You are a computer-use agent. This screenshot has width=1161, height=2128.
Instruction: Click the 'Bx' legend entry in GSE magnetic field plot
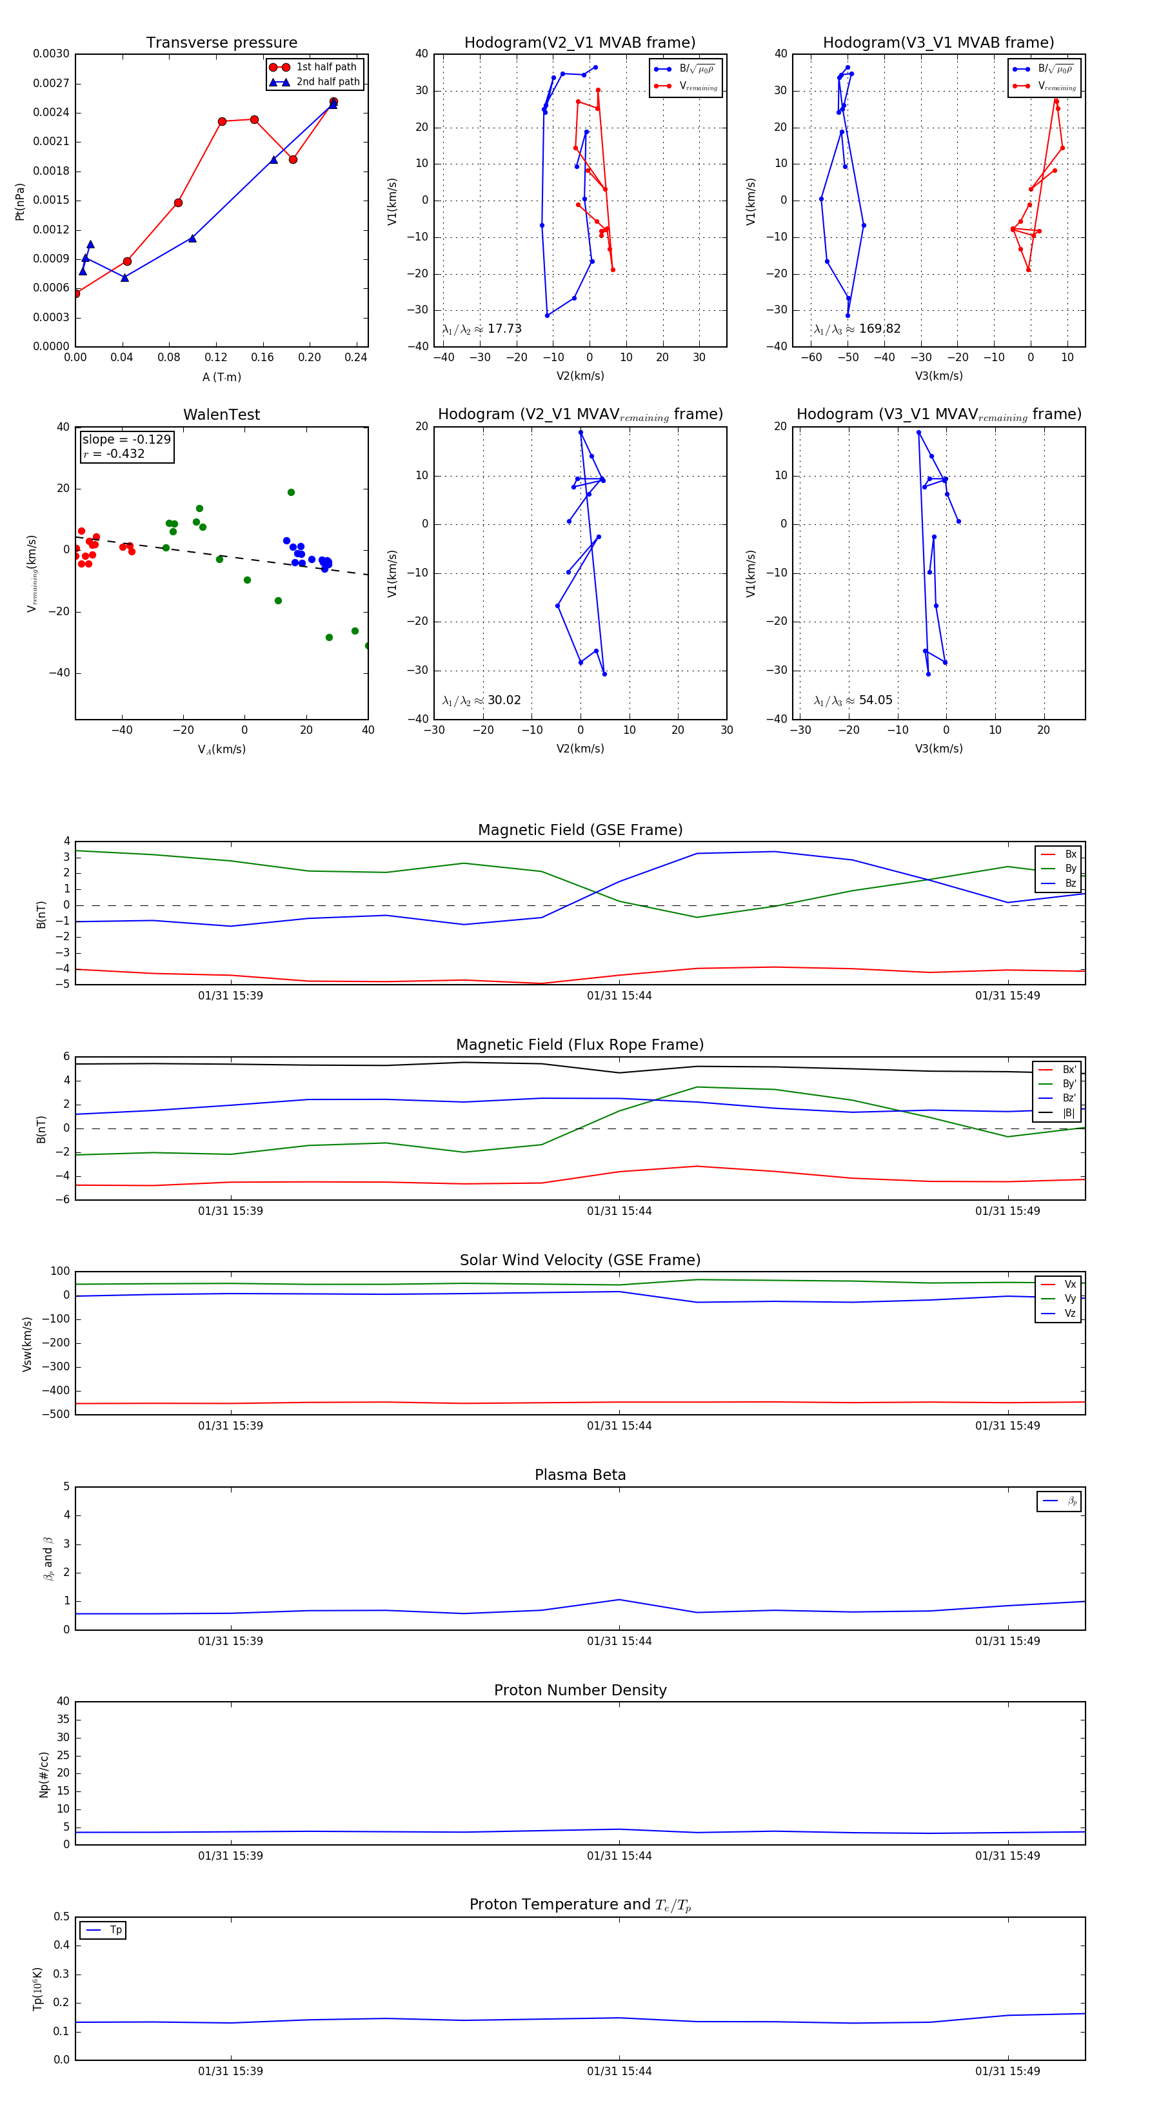pos(1058,854)
